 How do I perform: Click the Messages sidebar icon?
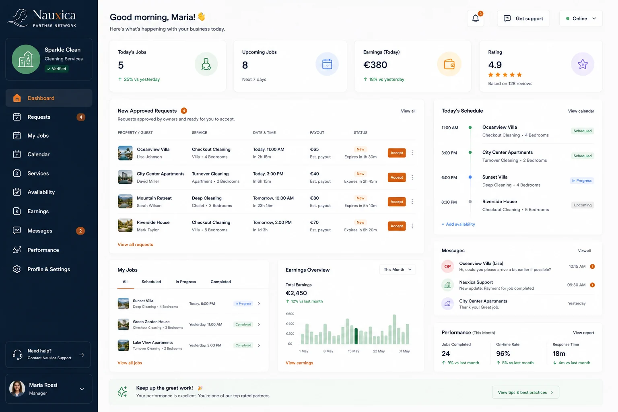click(17, 231)
